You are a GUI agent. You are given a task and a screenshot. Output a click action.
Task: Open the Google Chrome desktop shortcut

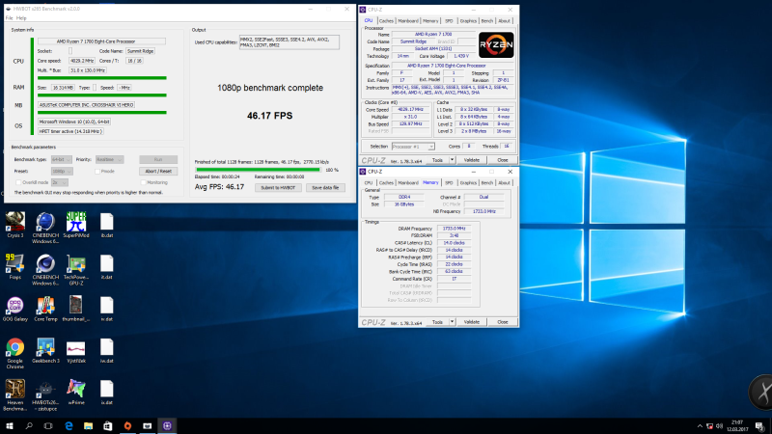click(14, 353)
